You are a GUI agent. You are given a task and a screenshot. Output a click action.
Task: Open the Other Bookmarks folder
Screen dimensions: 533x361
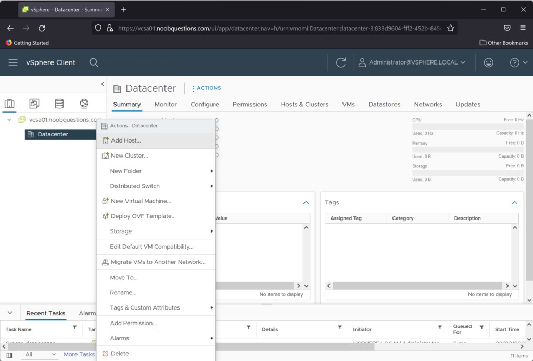504,43
